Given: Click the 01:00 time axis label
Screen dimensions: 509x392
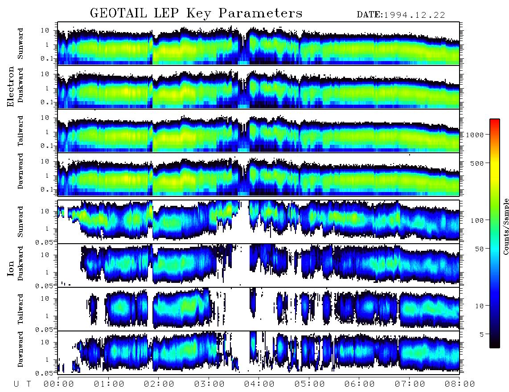Looking at the screenshot, I should click(109, 384).
